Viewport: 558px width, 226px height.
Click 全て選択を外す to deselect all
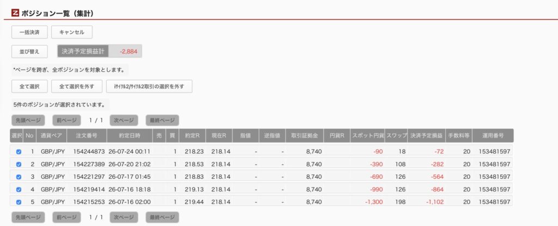pos(77,86)
